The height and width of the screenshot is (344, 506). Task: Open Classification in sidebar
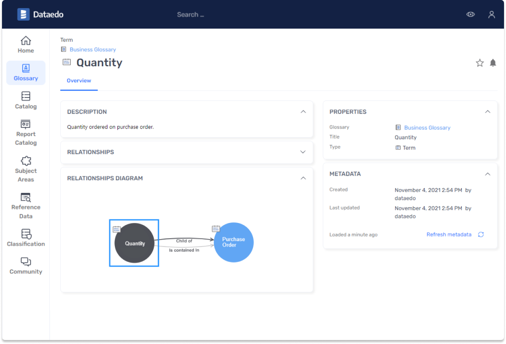point(26,234)
